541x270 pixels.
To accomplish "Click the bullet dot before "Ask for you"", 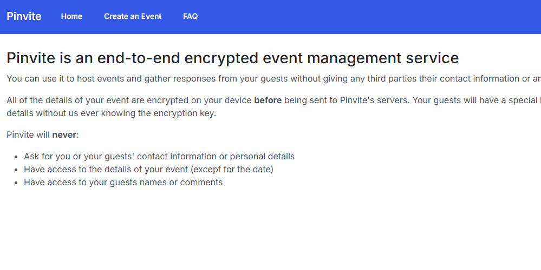I will [x=16, y=157].
